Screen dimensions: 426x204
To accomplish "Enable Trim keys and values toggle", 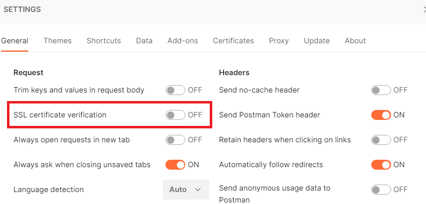I will point(175,90).
